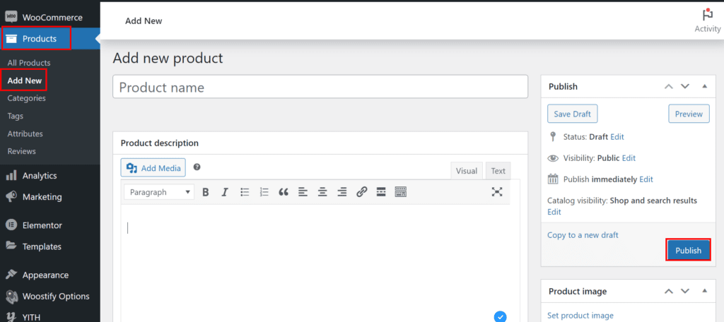The image size is (724, 322).
Task: Click the Woostify Options icon
Action: coord(11,296)
